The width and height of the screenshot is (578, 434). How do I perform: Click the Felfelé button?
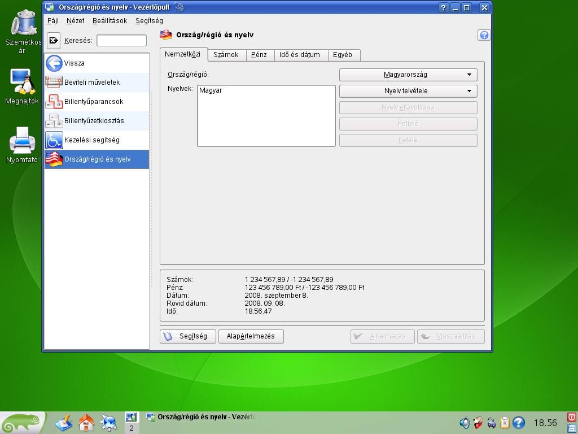click(x=408, y=124)
